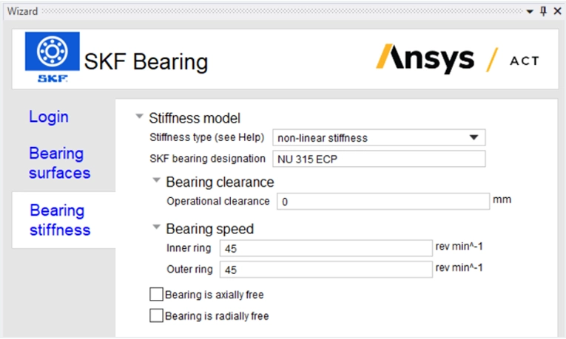Edit the Operational clearance value
This screenshot has width=566, height=339.
(383, 202)
